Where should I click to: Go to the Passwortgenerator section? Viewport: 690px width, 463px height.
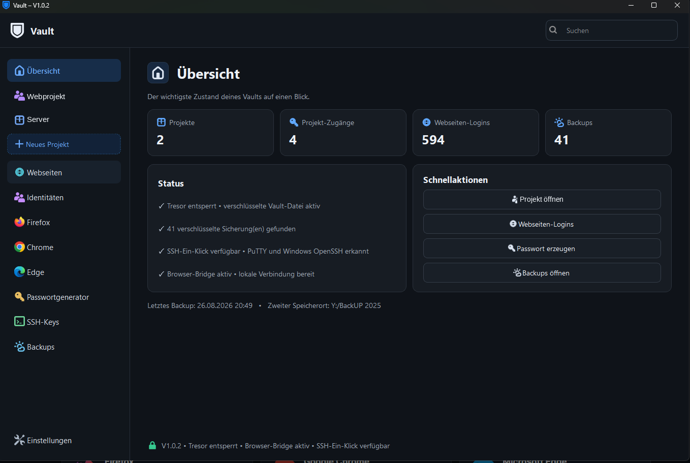point(64,297)
